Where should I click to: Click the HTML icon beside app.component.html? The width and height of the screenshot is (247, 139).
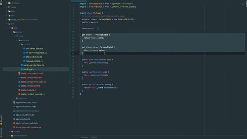(14, 102)
